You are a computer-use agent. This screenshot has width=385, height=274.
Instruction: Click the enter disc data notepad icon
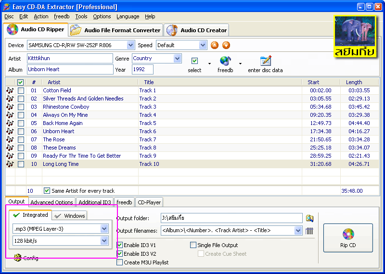coord(266,61)
